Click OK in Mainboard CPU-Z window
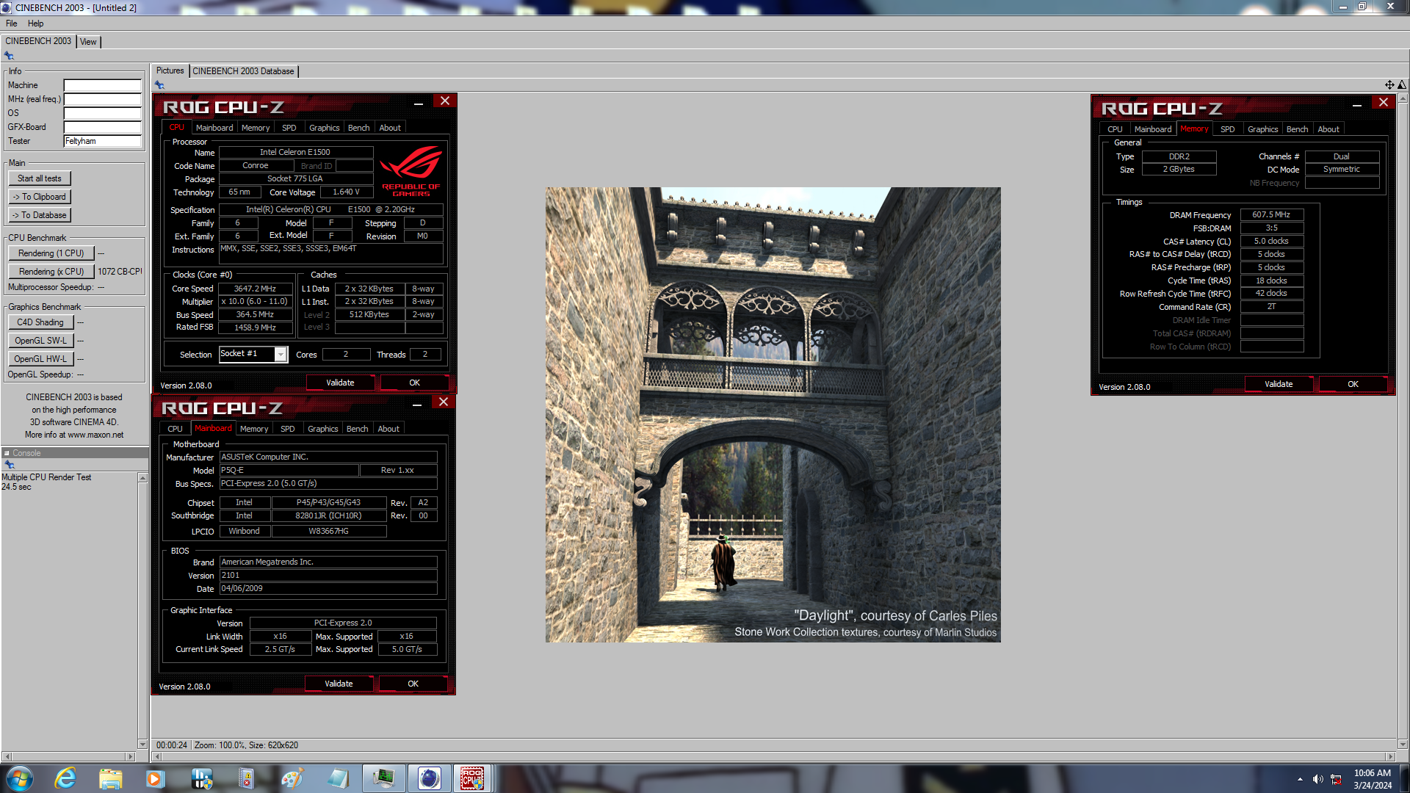This screenshot has height=793, width=1410. click(x=413, y=684)
